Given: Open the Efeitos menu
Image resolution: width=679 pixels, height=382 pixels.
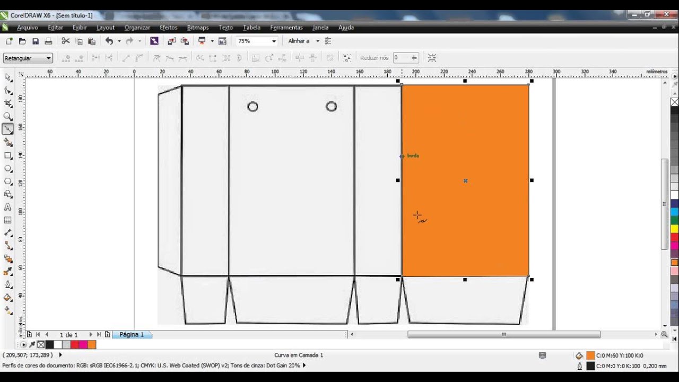Looking at the screenshot, I should (169, 28).
